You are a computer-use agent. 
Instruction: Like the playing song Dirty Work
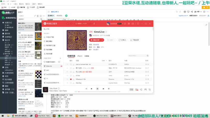pos(59,88)
